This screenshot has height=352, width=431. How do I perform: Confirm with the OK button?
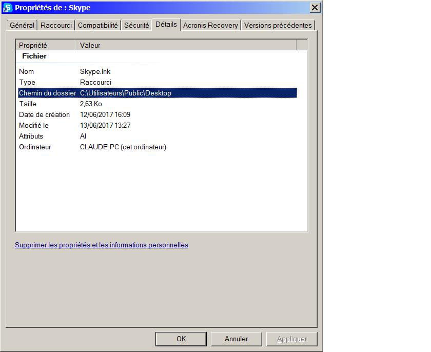pos(181,339)
